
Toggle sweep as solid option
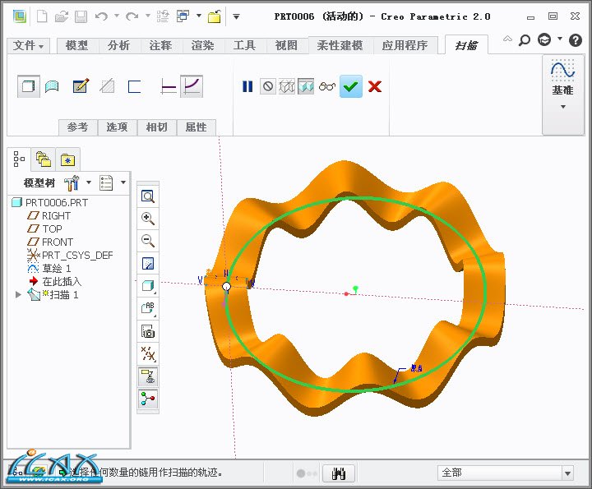29,86
